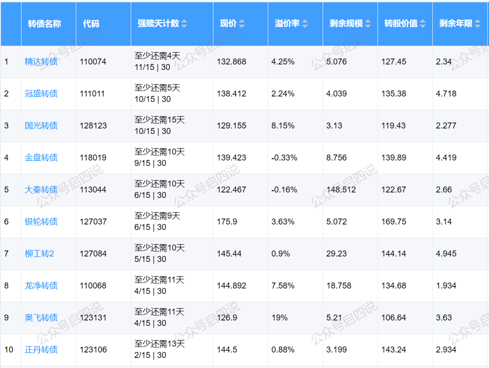This screenshot has width=489, height=368.
Task: Click the 转债名称 column header
Action: pyautogui.click(x=44, y=24)
